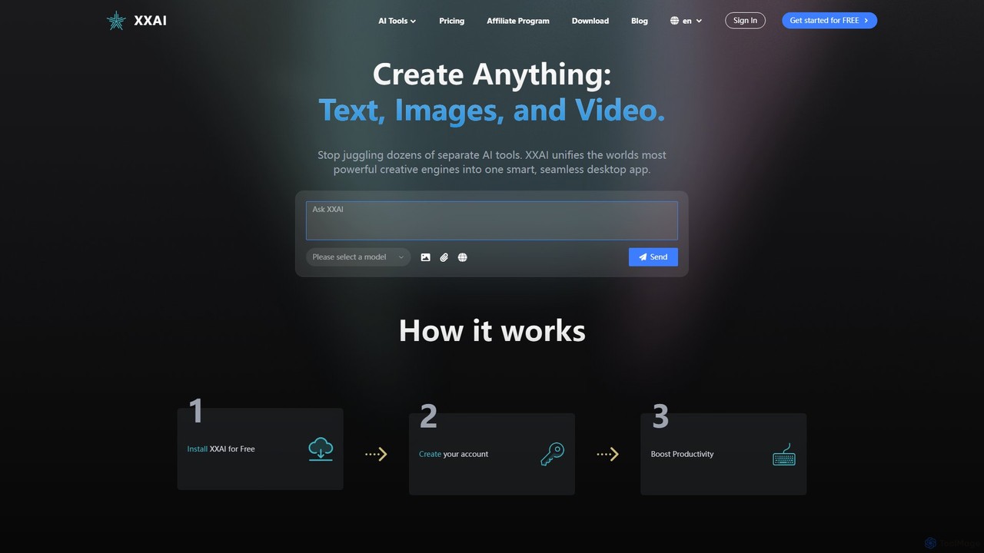The height and width of the screenshot is (553, 984).
Task: Click the XXAI star logo icon
Action: [116, 21]
